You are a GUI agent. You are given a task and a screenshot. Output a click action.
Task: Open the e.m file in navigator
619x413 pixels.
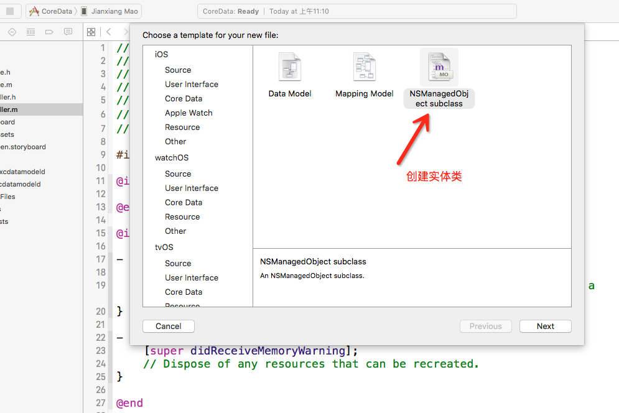(6, 85)
